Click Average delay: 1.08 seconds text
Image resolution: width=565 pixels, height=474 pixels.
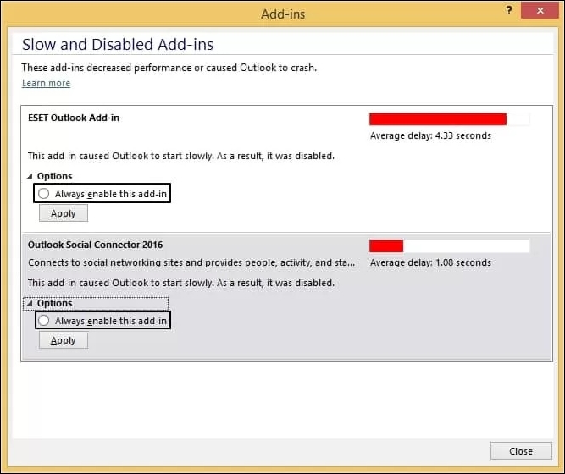[430, 262]
